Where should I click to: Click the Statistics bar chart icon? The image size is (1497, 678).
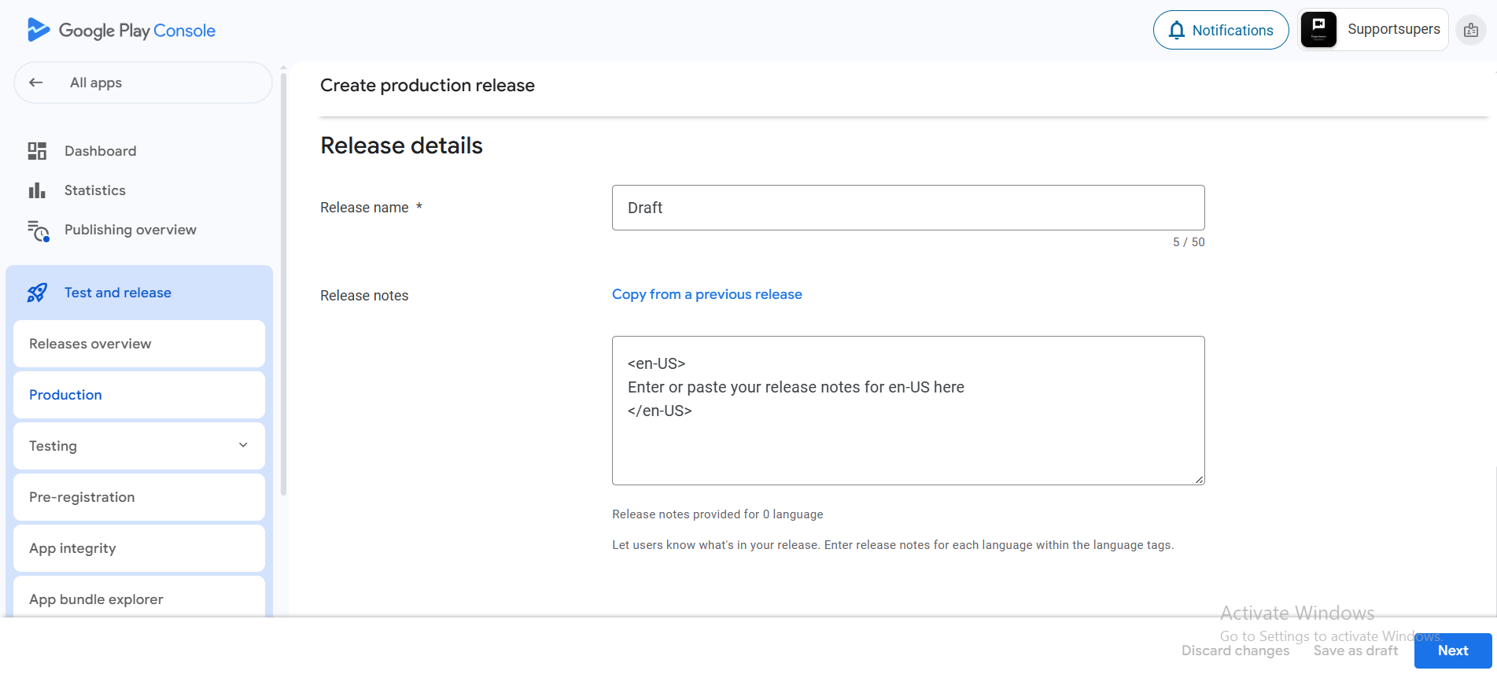click(37, 190)
